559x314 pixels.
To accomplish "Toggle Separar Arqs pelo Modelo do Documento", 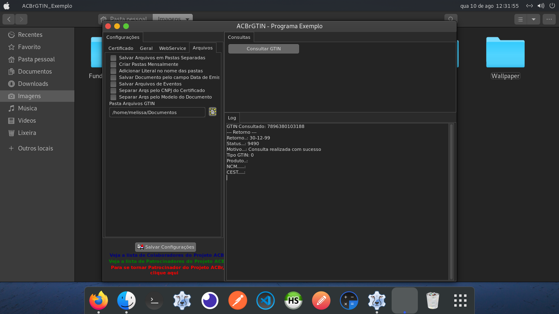I will coord(113,97).
